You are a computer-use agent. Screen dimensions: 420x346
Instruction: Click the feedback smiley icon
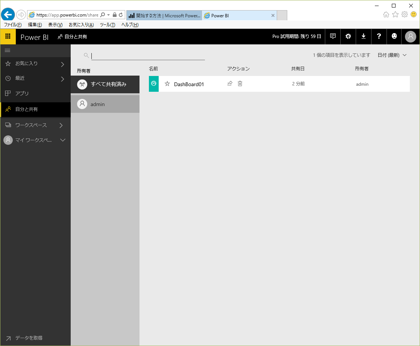click(x=394, y=36)
